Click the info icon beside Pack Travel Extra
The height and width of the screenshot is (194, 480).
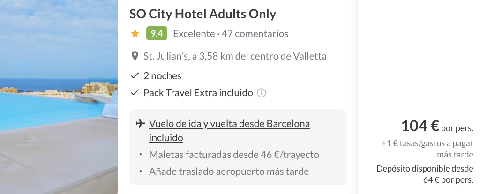(x=262, y=93)
